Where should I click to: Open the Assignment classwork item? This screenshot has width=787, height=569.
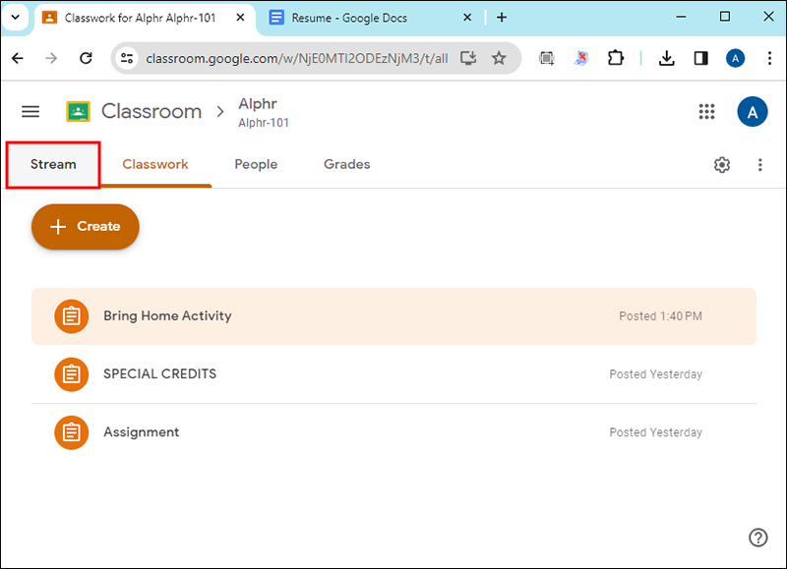click(x=142, y=432)
